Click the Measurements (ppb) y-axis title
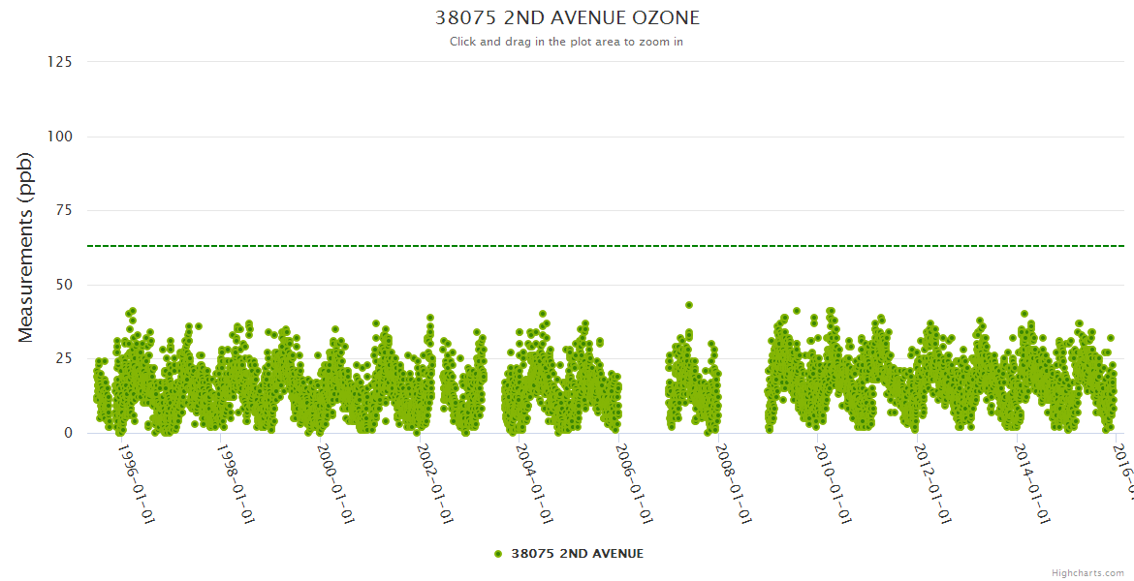Image resolution: width=1134 pixels, height=581 pixels. [26, 247]
